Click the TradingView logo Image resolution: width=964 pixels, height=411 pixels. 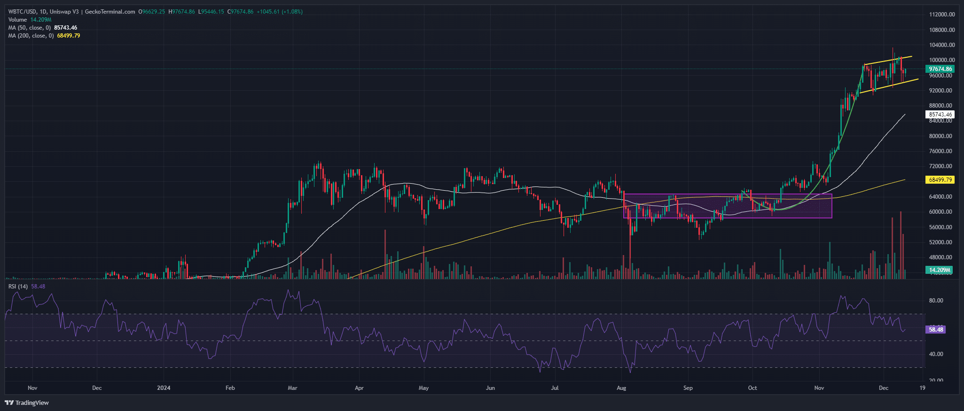pyautogui.click(x=27, y=403)
